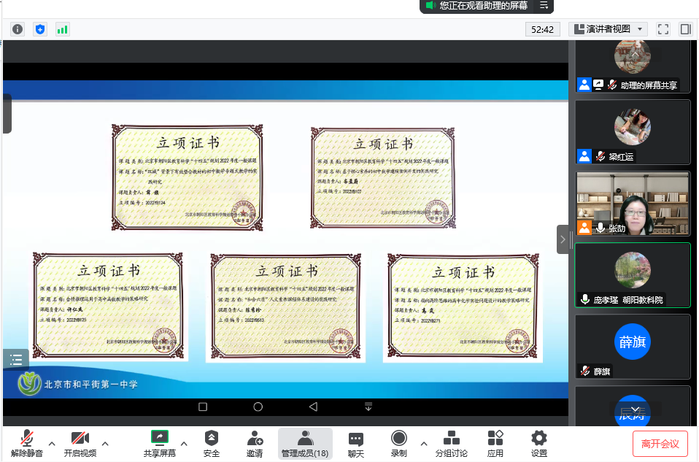Open the 演讲者视图 view dropdown
699x462 pixels.
pyautogui.click(x=608, y=29)
